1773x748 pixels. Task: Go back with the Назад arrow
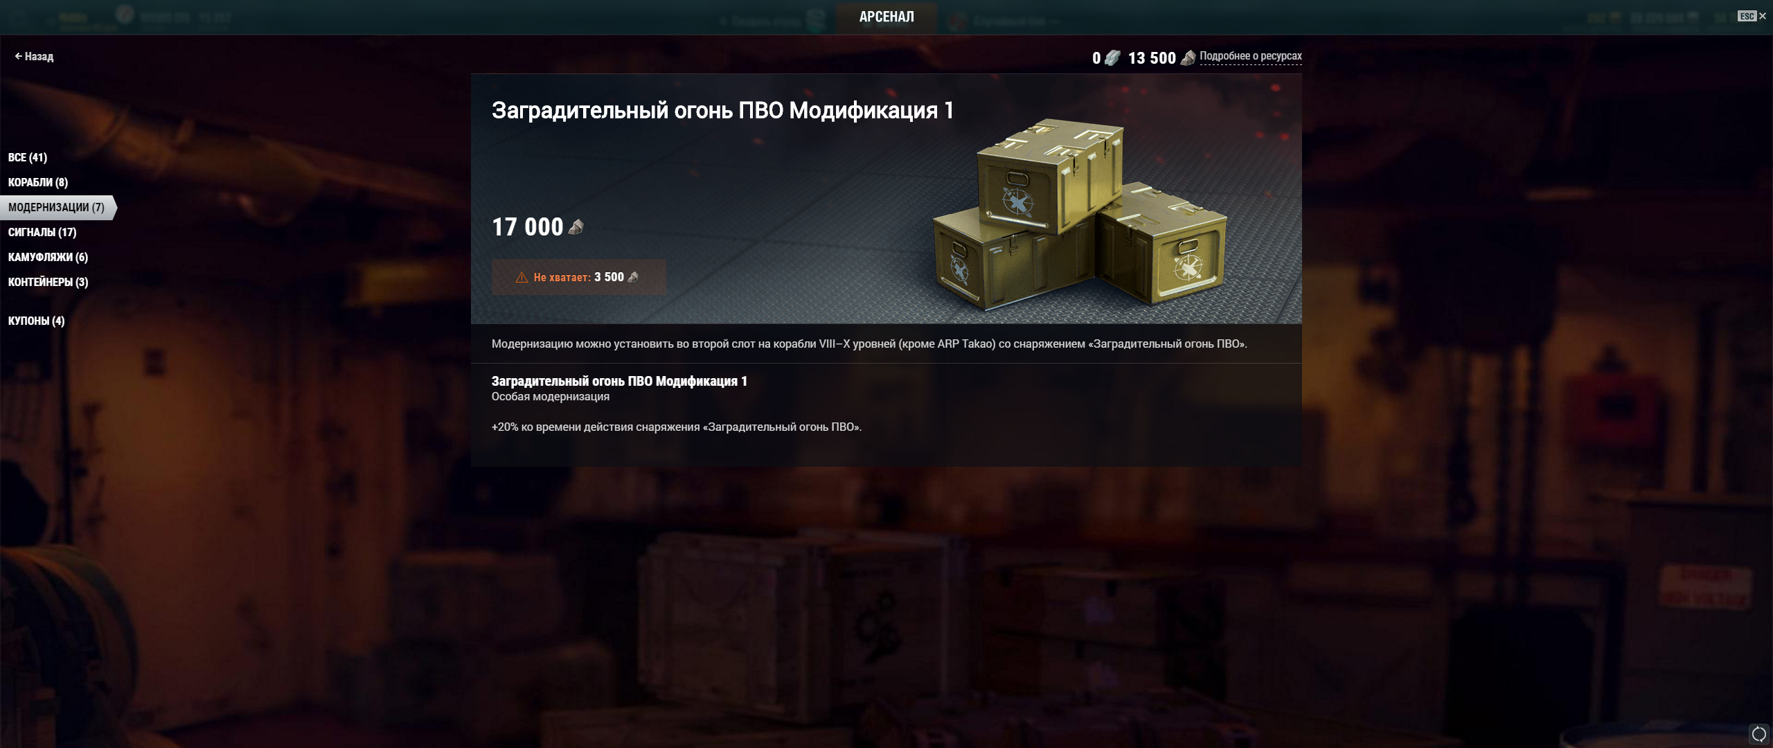click(34, 57)
